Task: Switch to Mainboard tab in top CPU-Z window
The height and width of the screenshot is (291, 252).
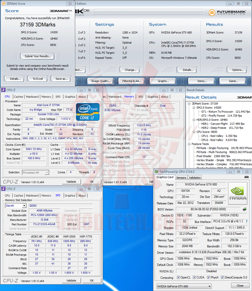Action: click(x=32, y=97)
